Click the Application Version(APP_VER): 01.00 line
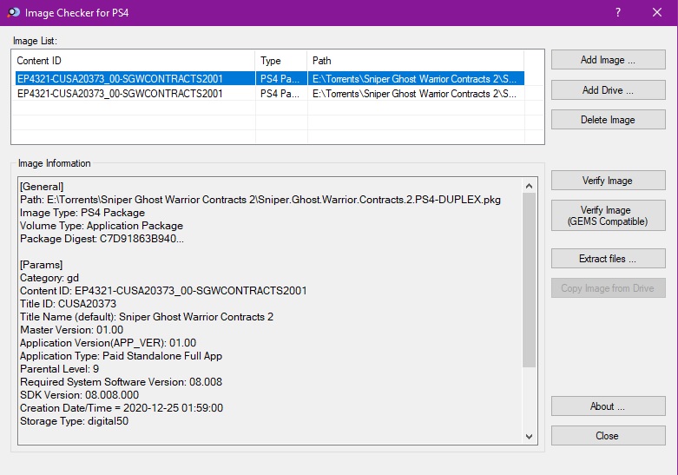The height and width of the screenshot is (475, 678). (109, 343)
